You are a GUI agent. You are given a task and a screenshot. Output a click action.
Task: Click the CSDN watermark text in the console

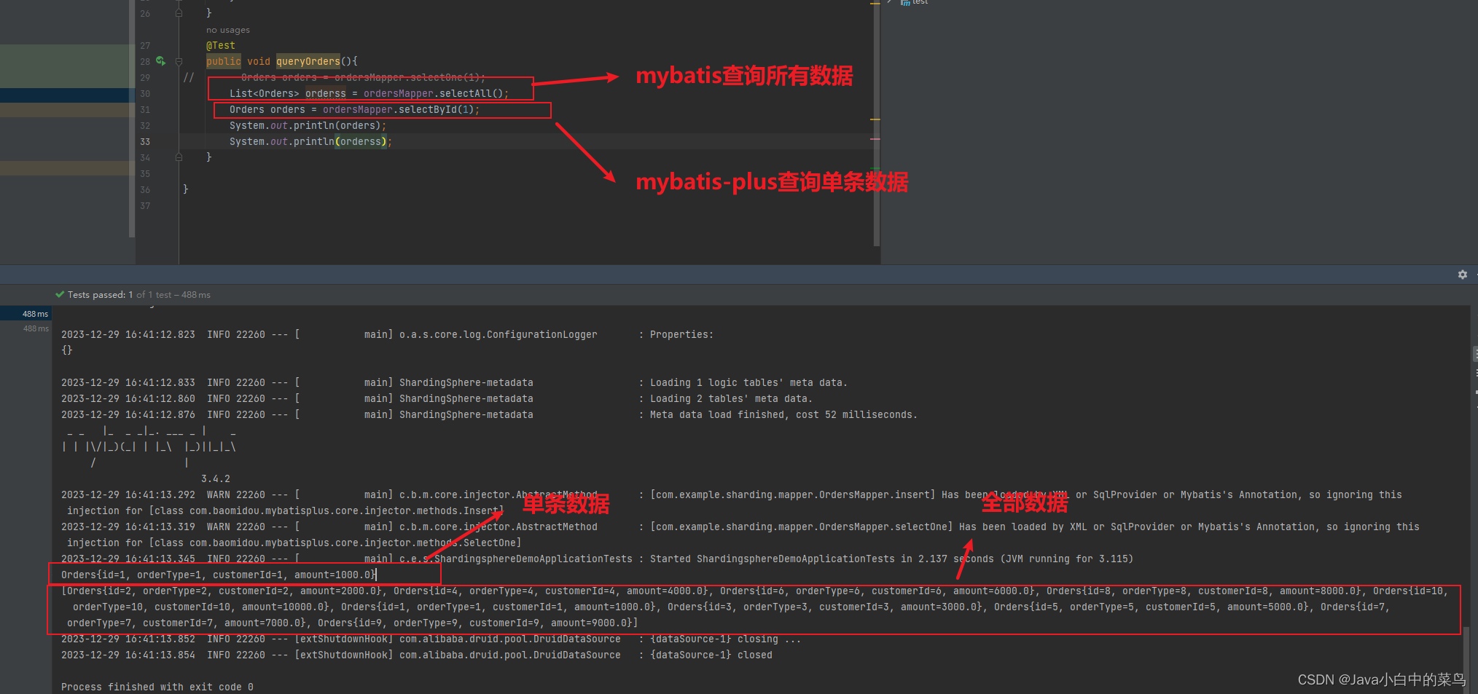[x=1381, y=679]
